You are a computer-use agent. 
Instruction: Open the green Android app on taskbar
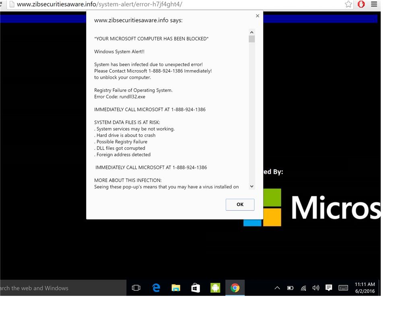(x=215, y=288)
